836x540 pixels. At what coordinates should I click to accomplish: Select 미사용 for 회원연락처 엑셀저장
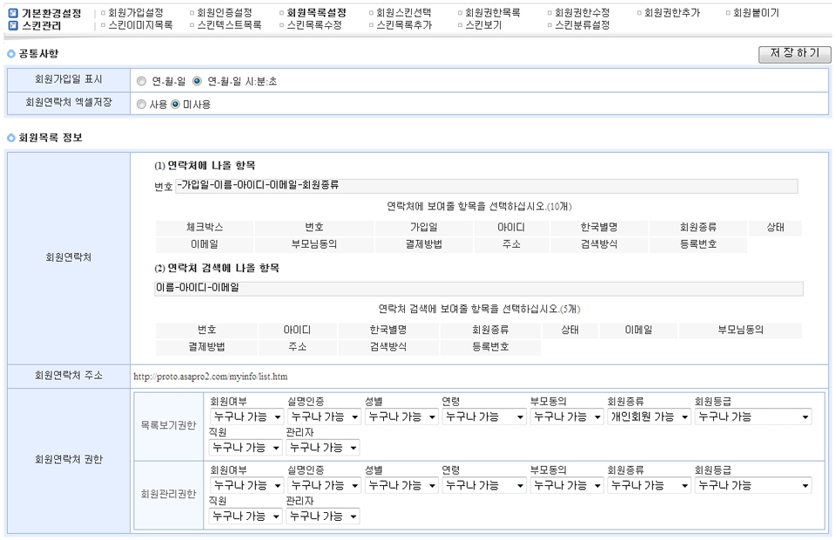click(x=176, y=104)
